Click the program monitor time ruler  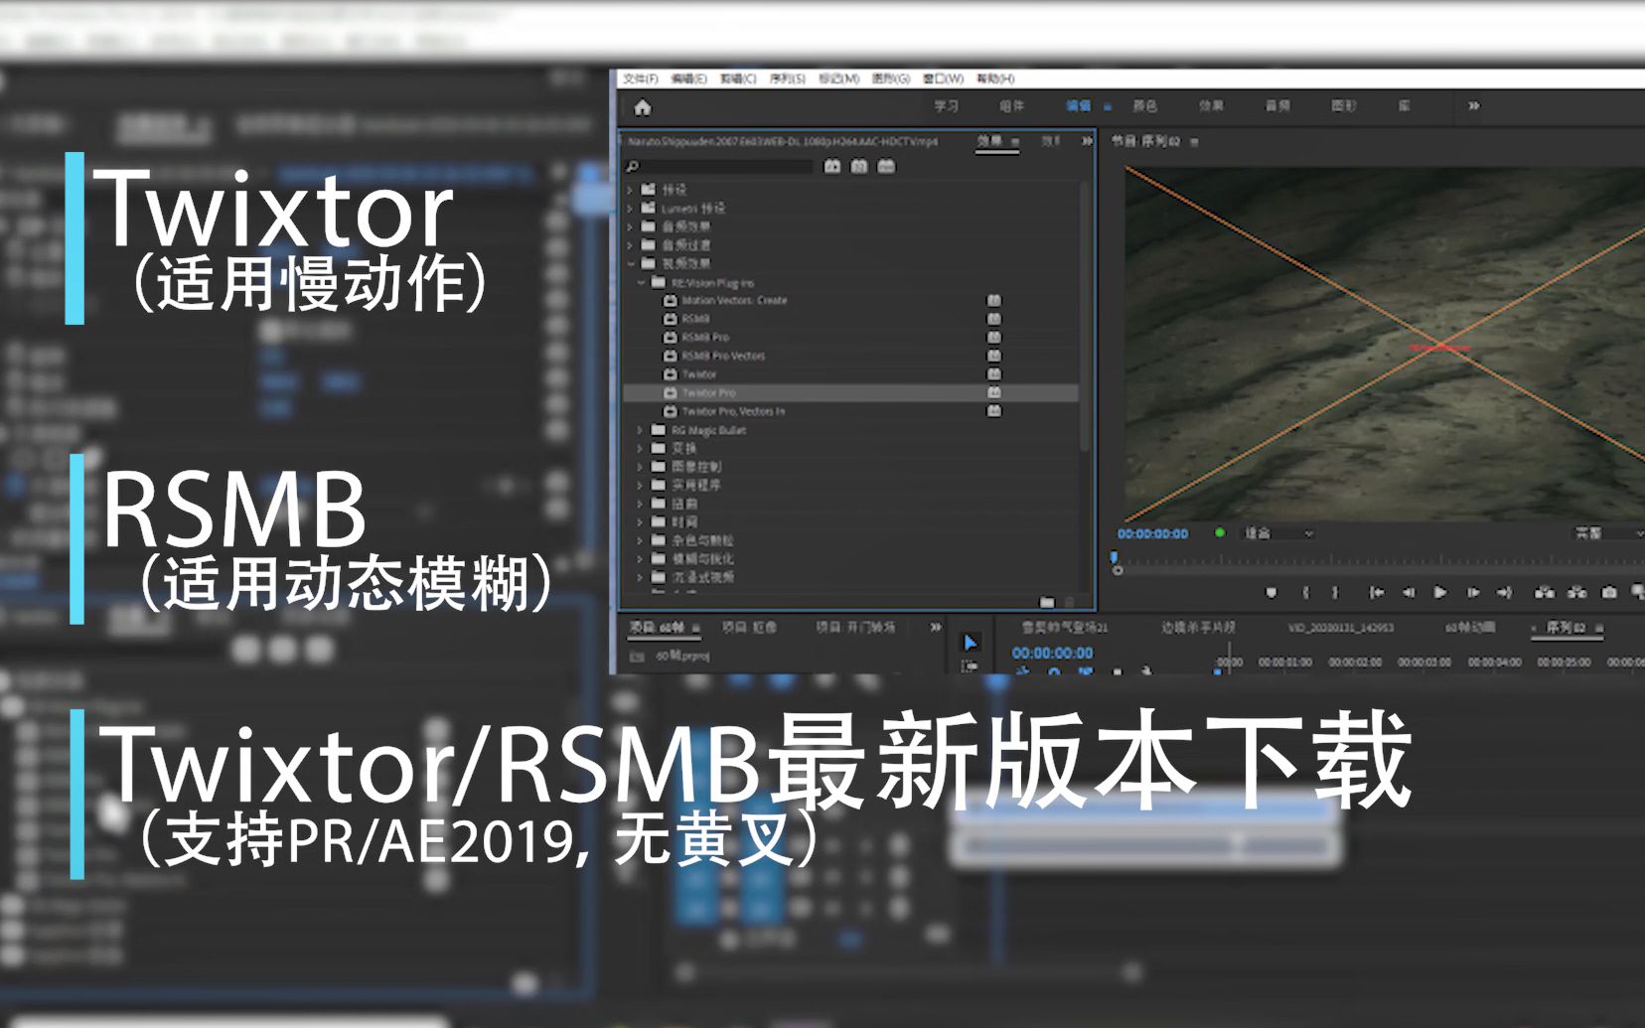pyautogui.click(x=1379, y=558)
